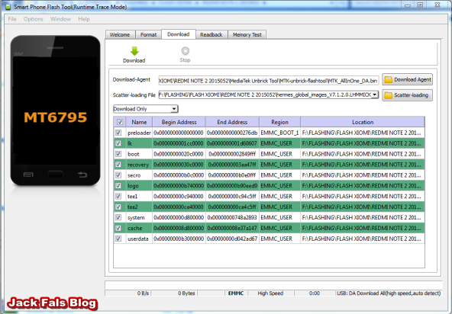This screenshot has height=314, width=452.
Task: Select the recovery name cell
Action: (x=139, y=165)
